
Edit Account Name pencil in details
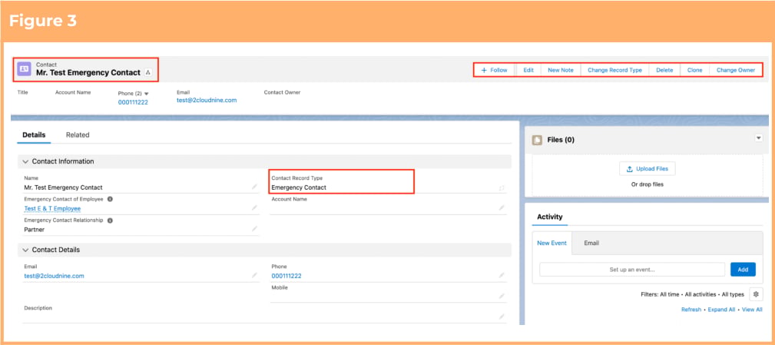(x=502, y=208)
